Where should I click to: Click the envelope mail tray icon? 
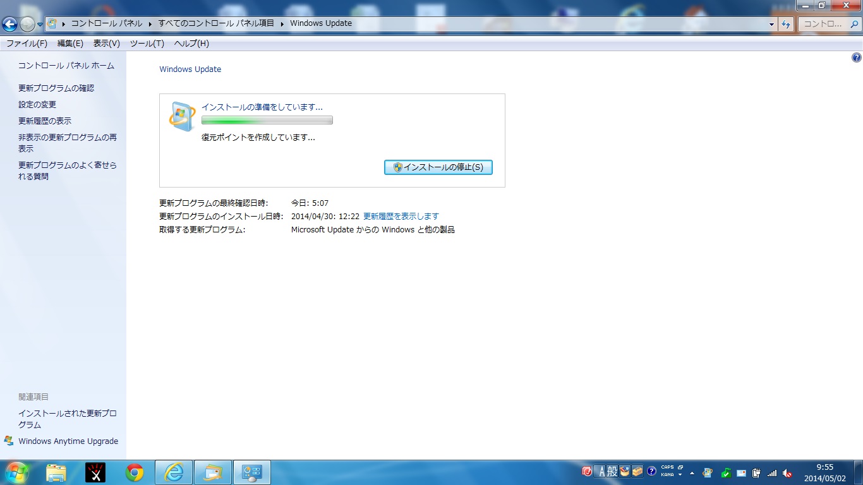click(x=741, y=473)
